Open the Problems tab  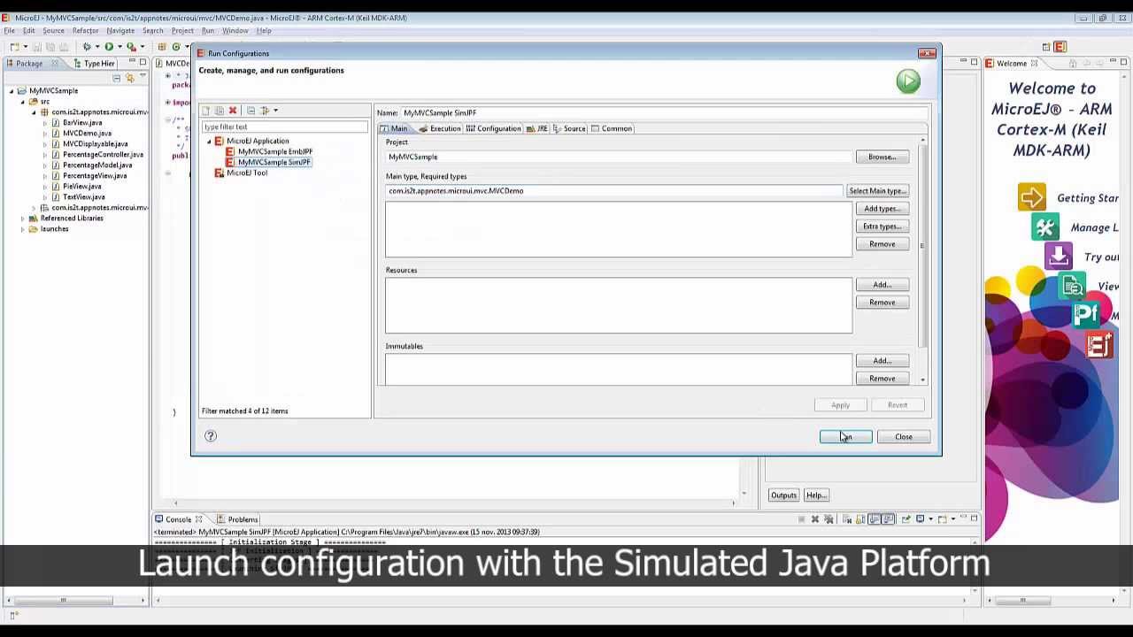[x=236, y=519]
